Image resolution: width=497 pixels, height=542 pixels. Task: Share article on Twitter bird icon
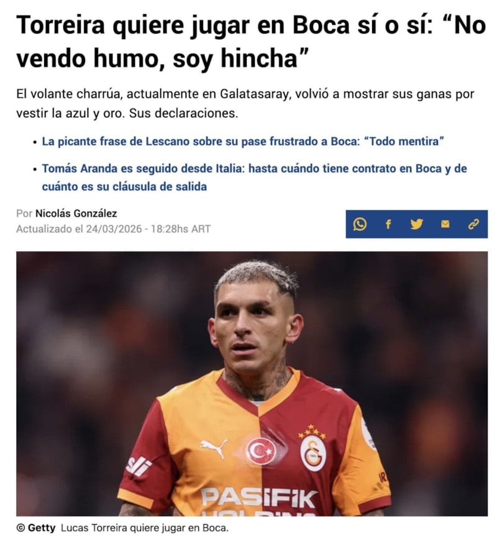[x=416, y=224]
